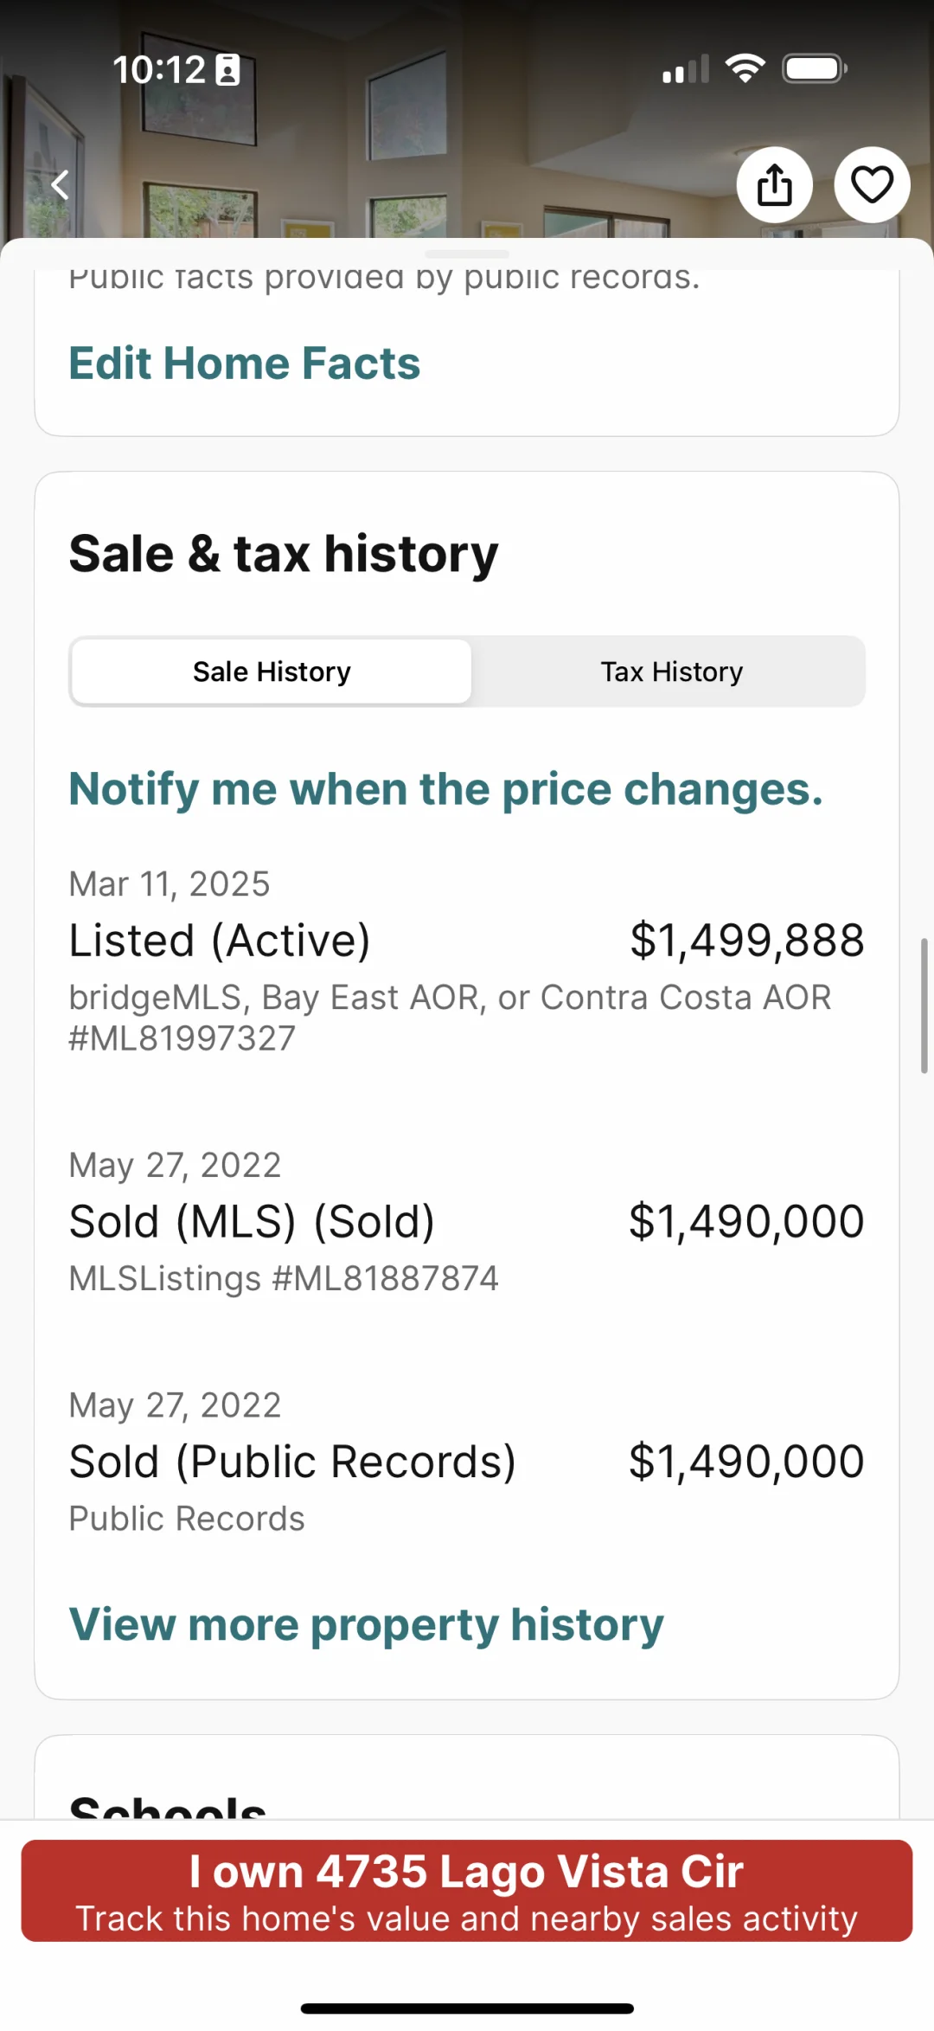Click the vertical scrollbar indicator

pos(924,1006)
